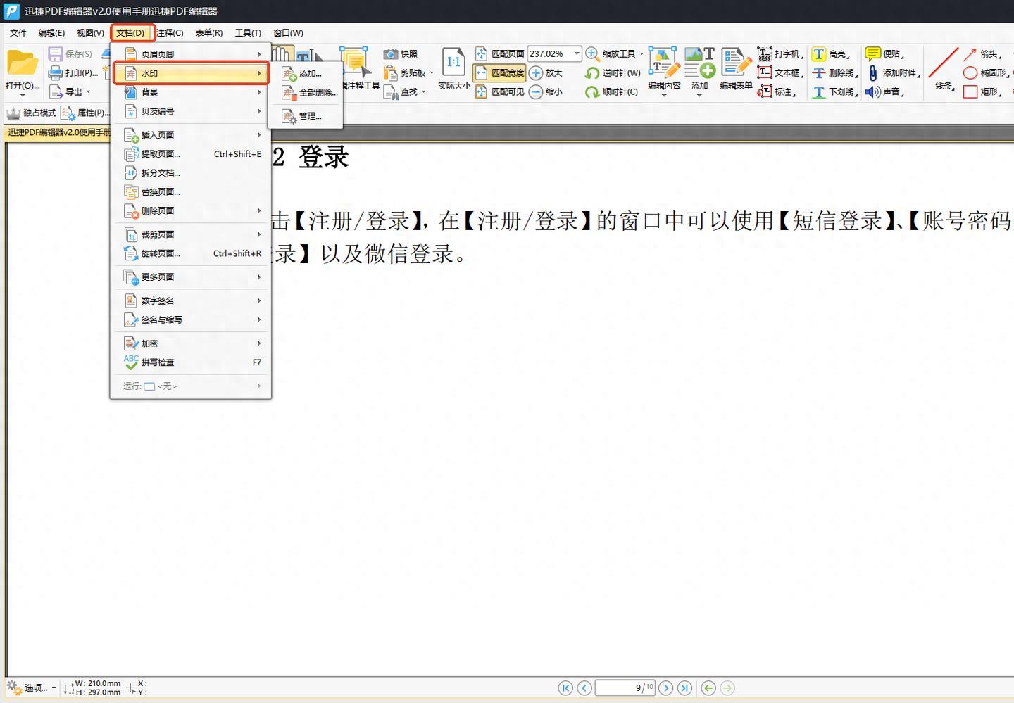Image resolution: width=1014 pixels, height=703 pixels.
Task: Choose 添加... in the watermark submenu
Action: pyautogui.click(x=309, y=74)
